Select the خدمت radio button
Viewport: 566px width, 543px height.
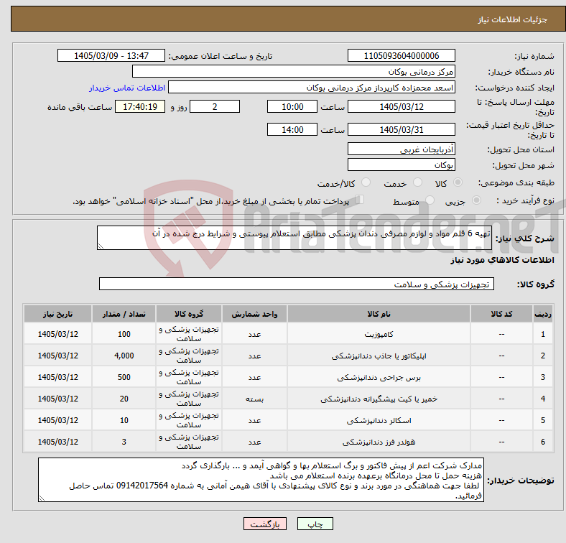pos(417,182)
